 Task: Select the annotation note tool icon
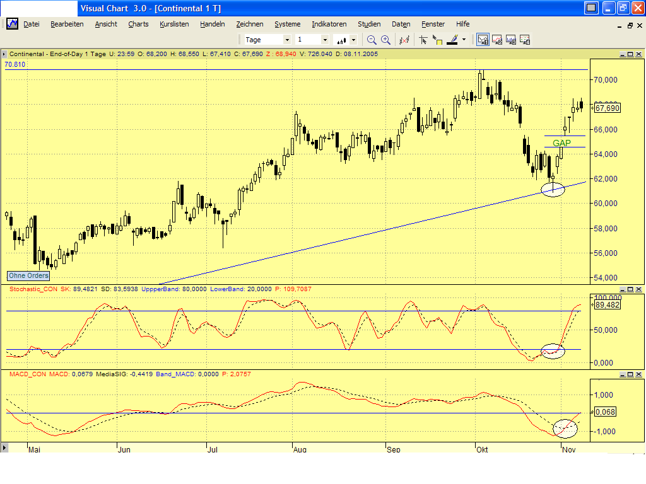437,39
